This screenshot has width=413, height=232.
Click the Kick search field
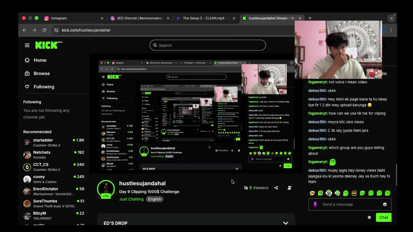(x=207, y=45)
